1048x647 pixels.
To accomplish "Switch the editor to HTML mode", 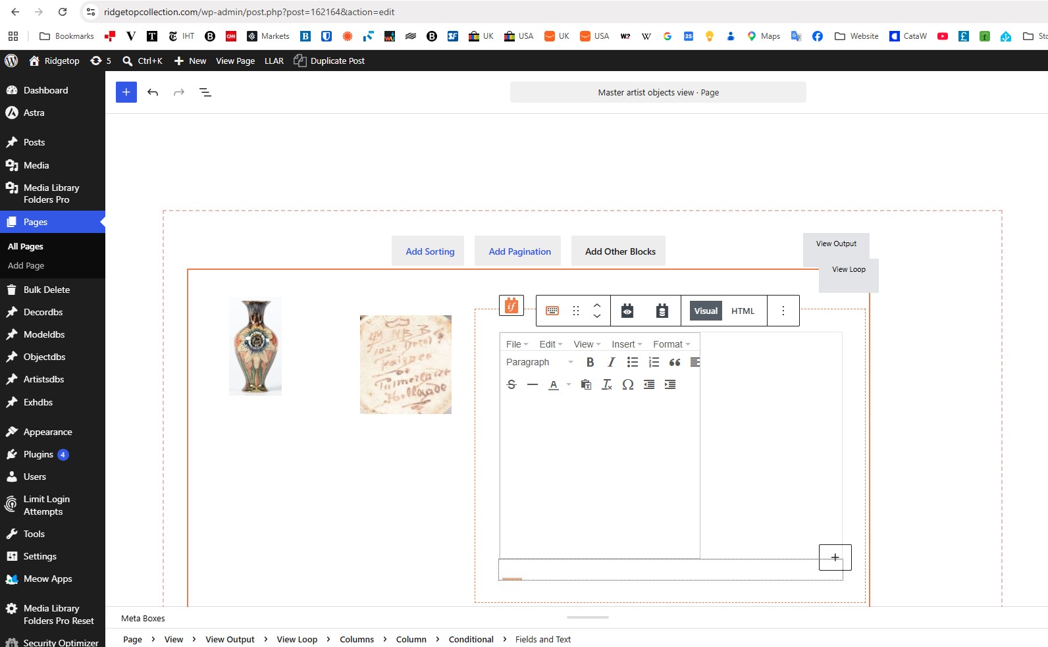I will (x=743, y=311).
